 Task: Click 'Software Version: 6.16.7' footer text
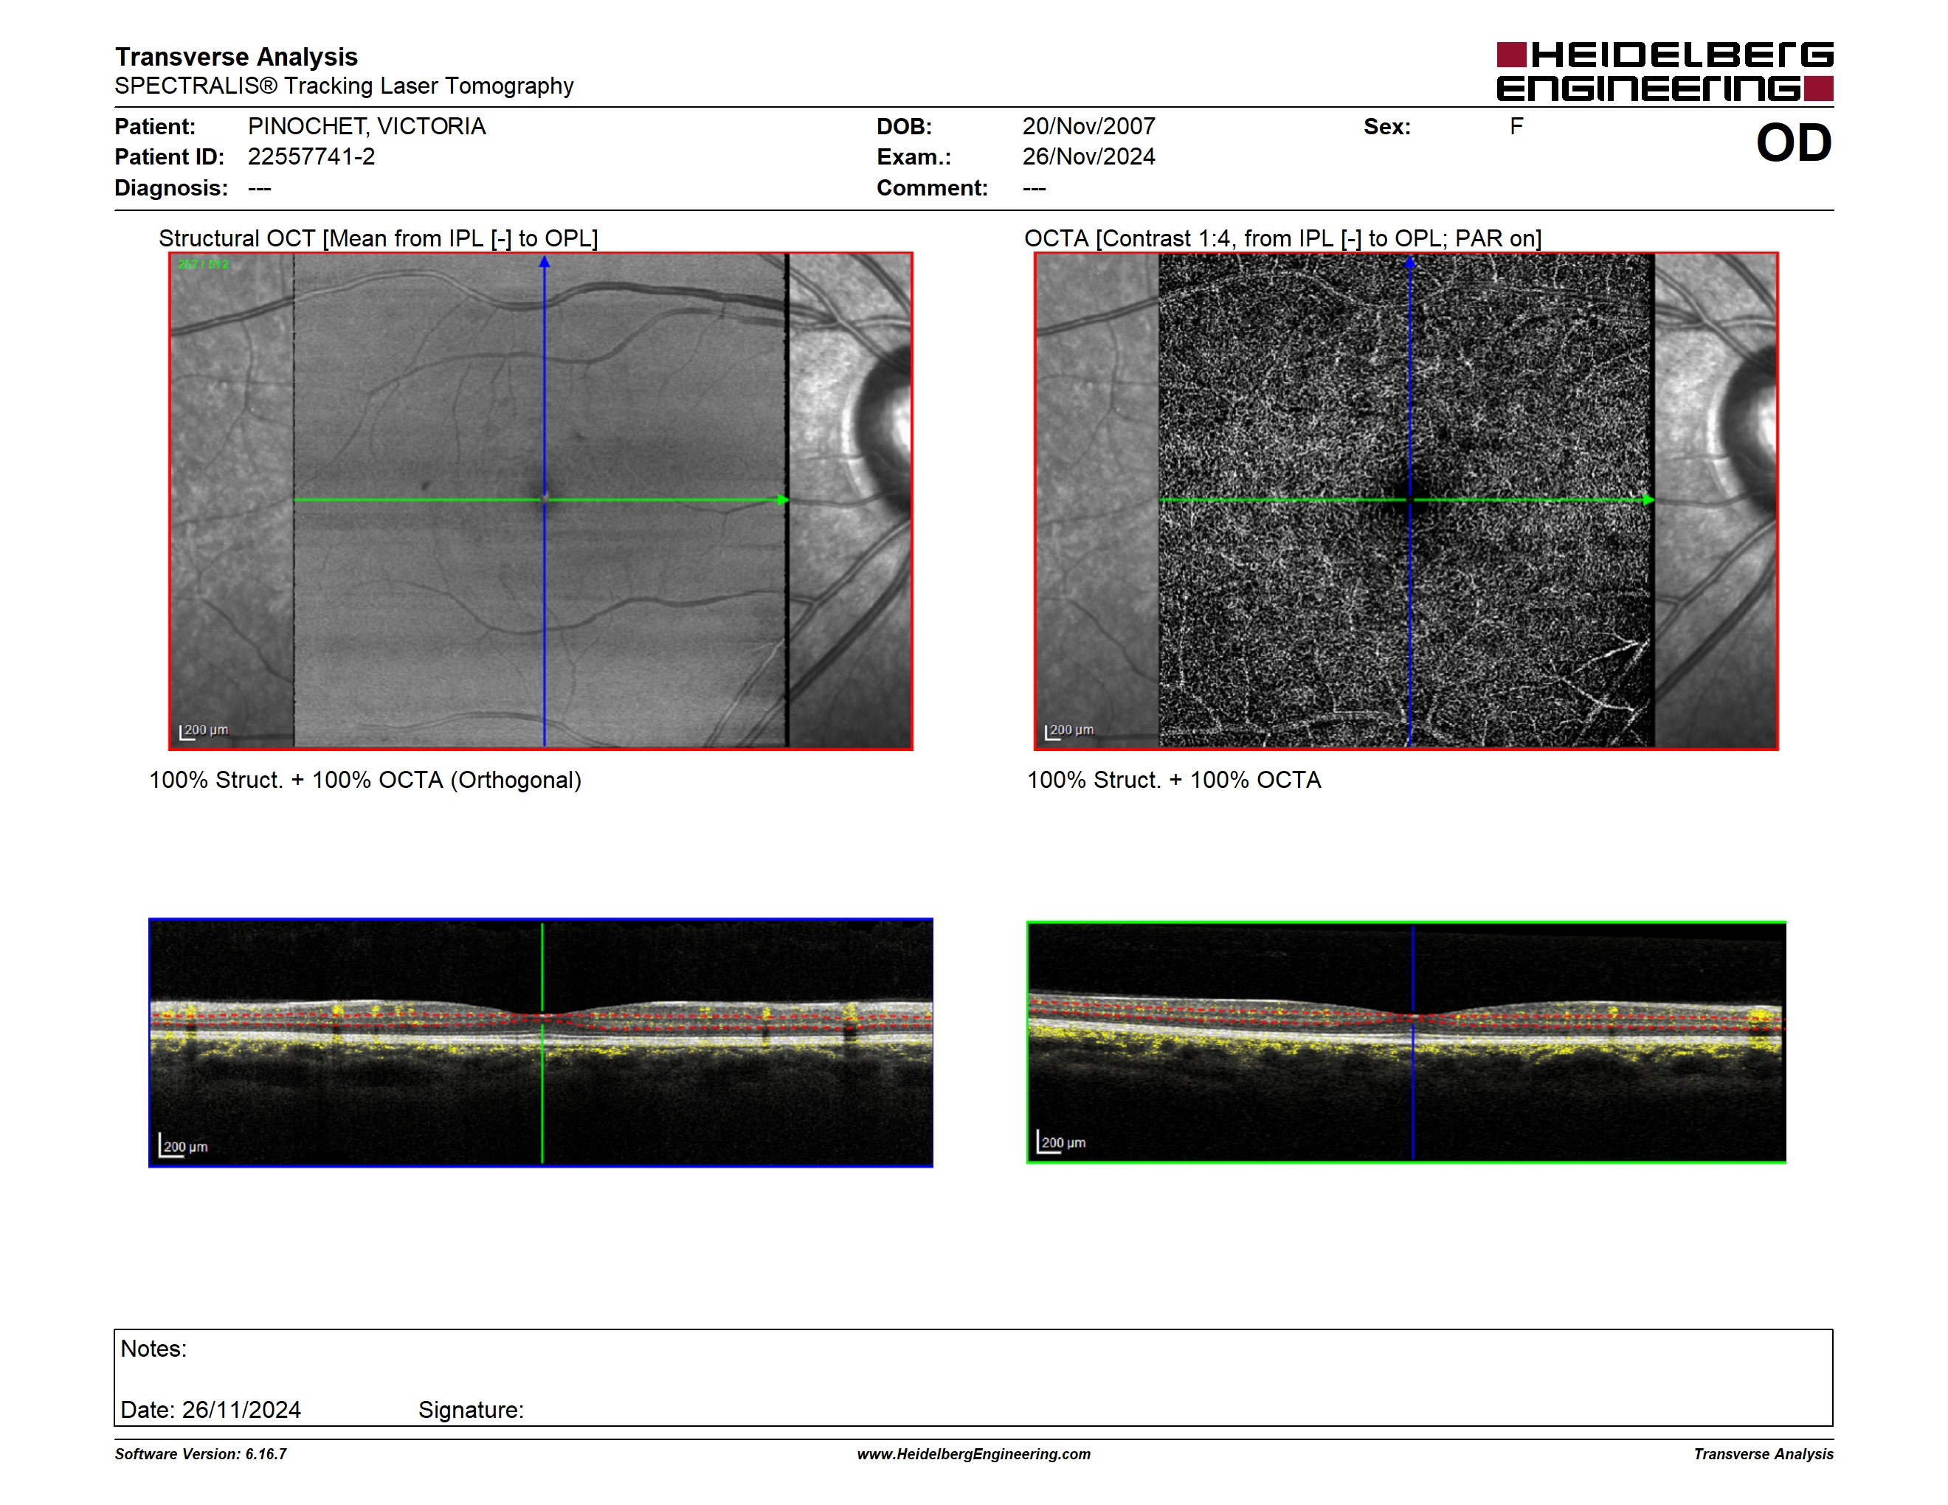pos(201,1454)
